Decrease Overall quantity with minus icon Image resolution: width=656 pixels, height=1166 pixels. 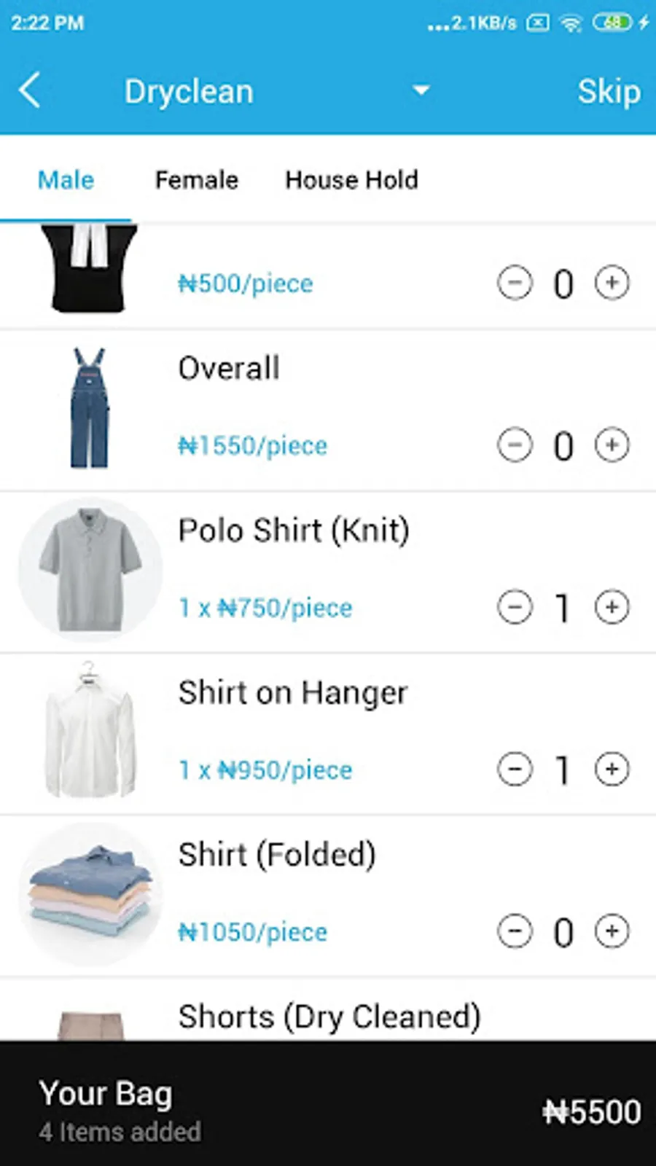click(x=515, y=445)
